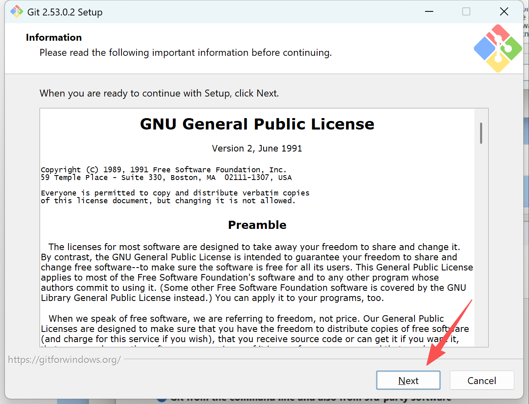Click the 'Information' header title
The image size is (529, 404).
(x=54, y=37)
